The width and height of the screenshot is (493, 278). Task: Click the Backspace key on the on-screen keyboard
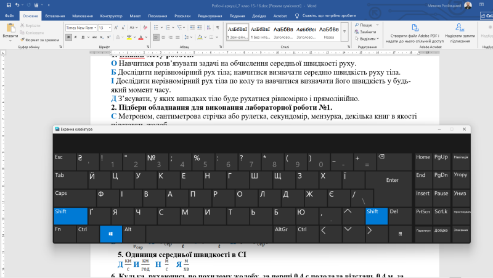click(394, 161)
